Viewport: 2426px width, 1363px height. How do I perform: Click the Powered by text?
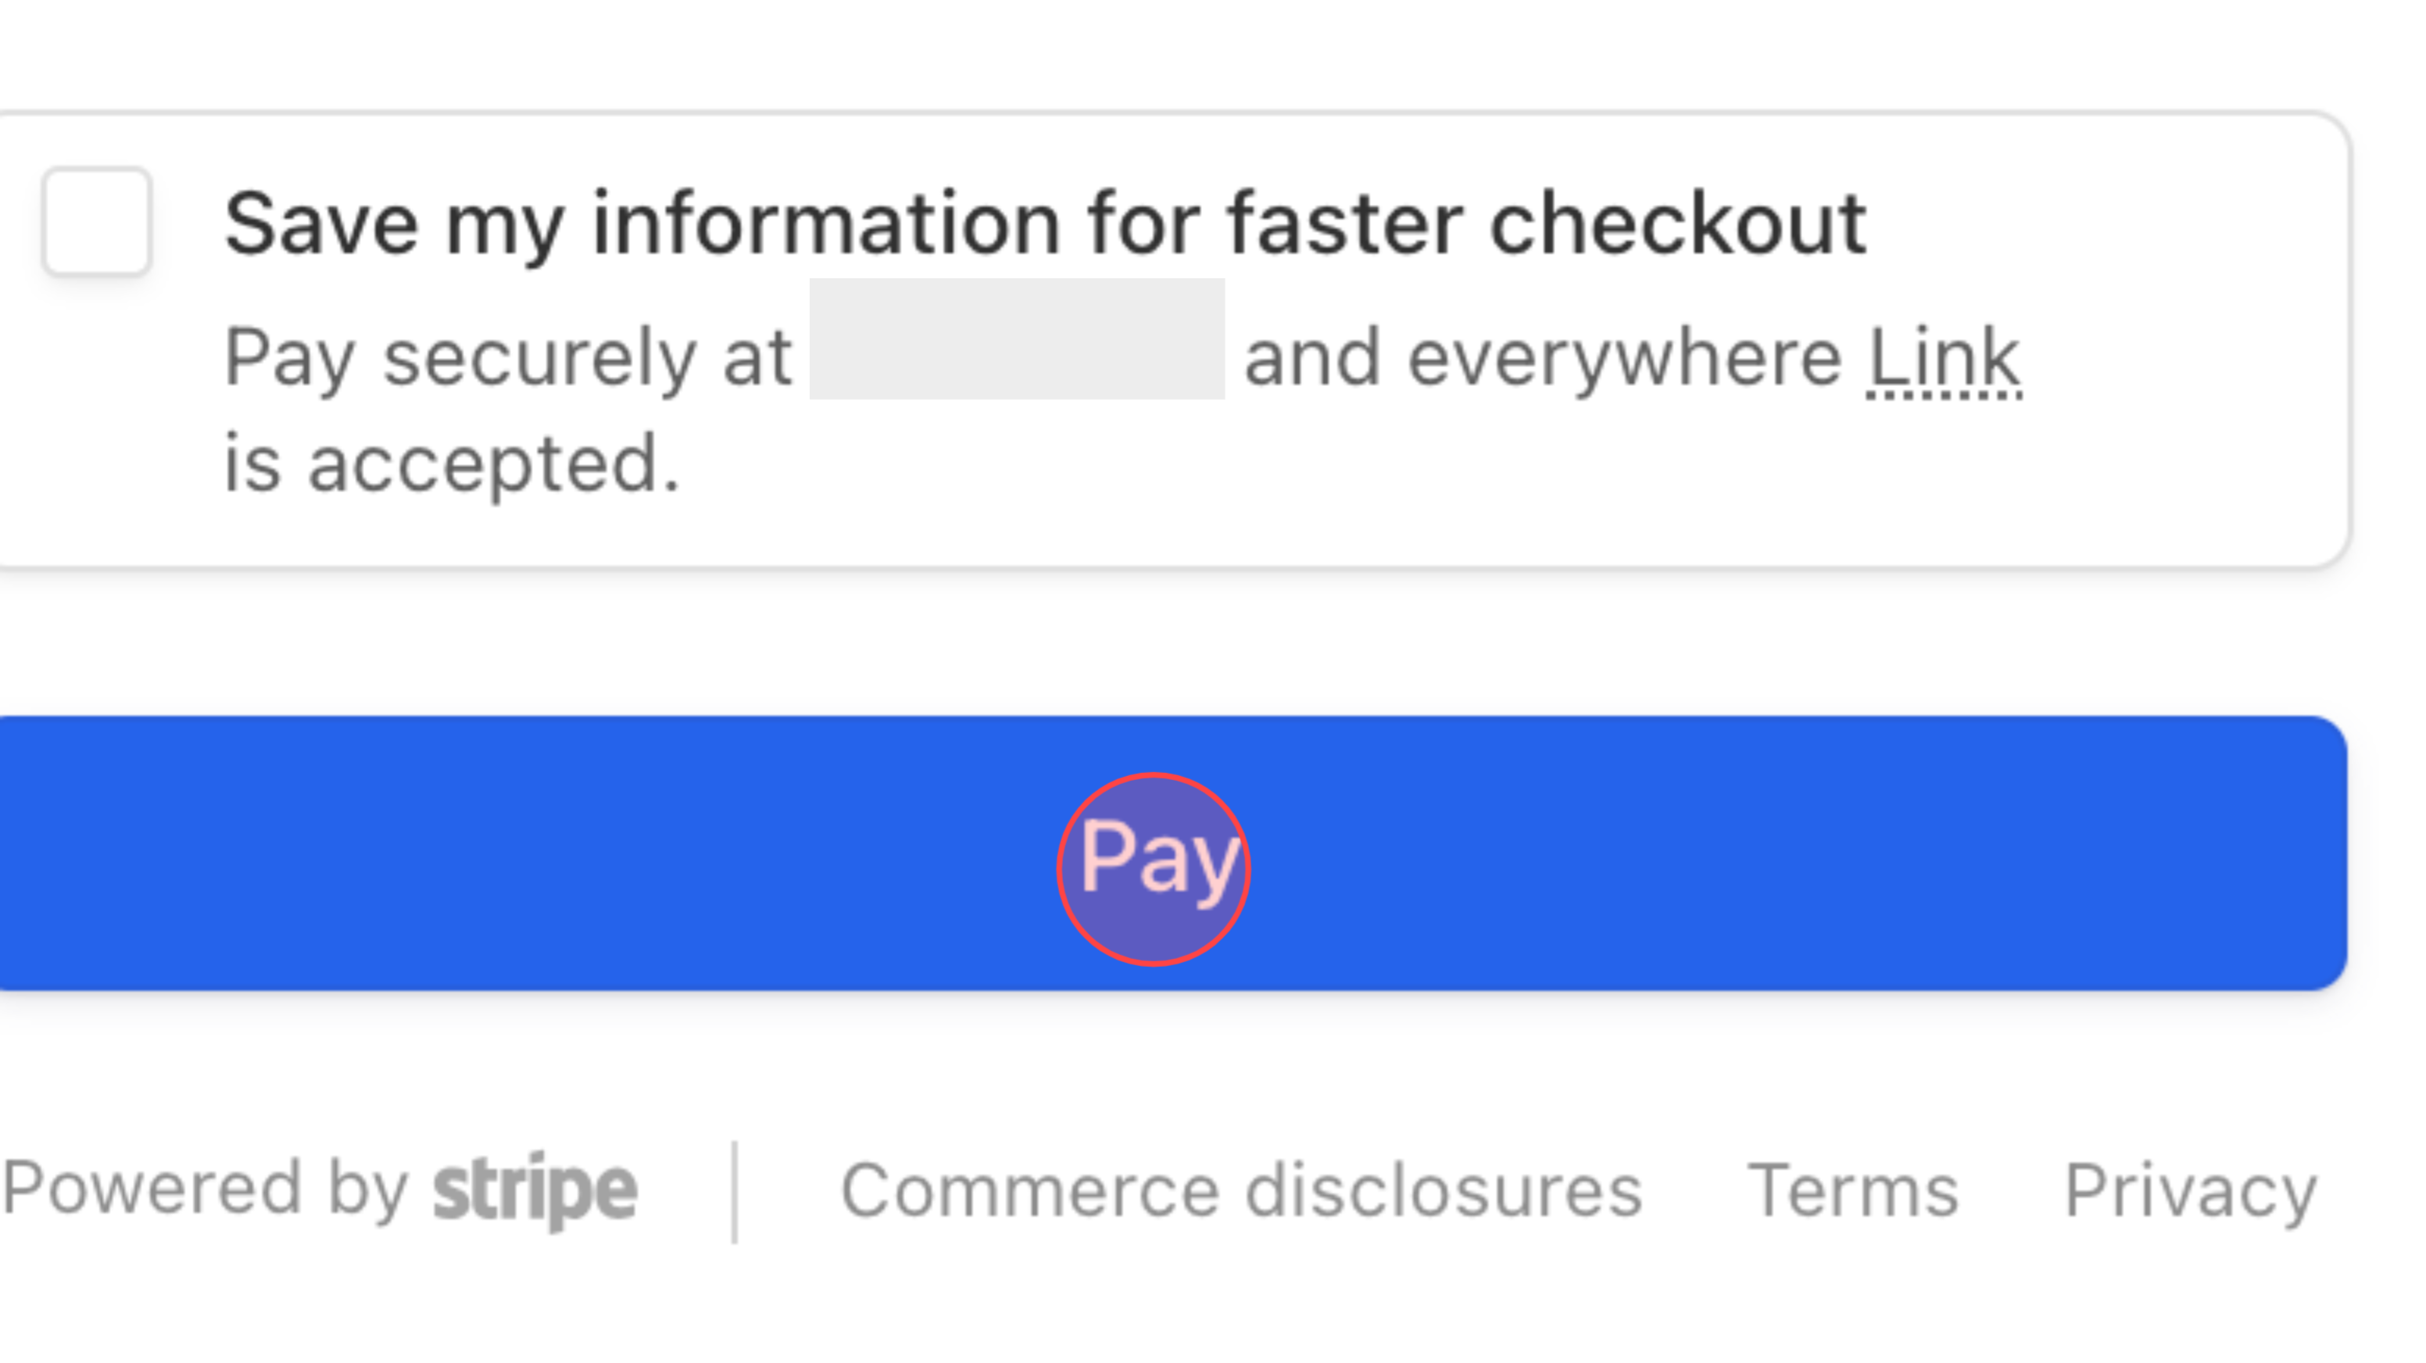point(204,1189)
